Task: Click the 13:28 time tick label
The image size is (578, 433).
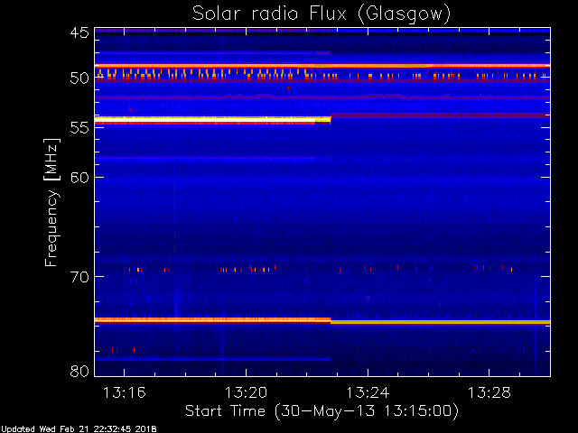Action: click(489, 392)
